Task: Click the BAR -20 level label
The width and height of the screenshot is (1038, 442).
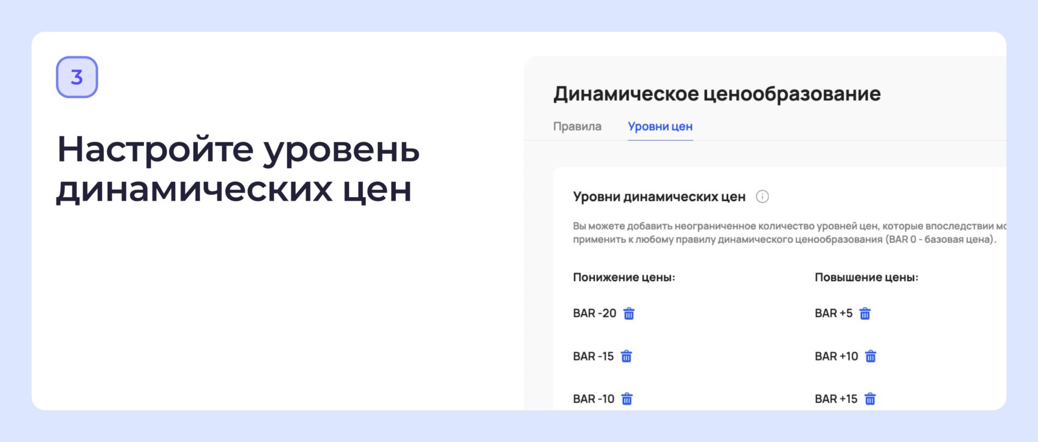Action: 594,314
